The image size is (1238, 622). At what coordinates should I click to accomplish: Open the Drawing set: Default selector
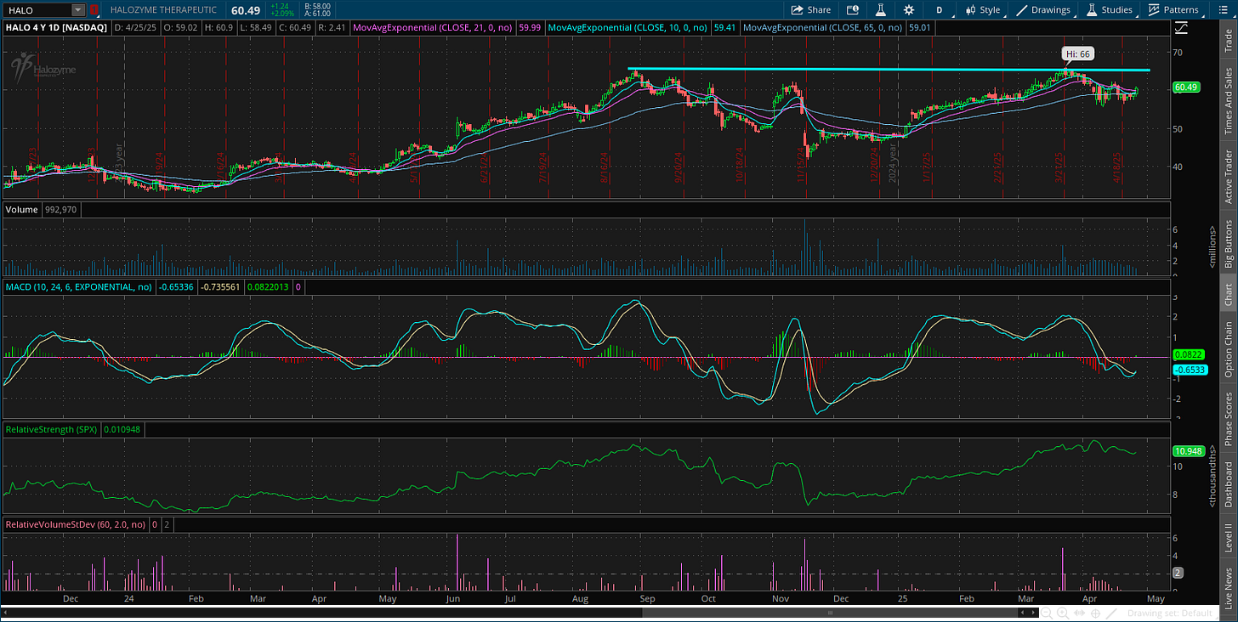coord(1169,613)
